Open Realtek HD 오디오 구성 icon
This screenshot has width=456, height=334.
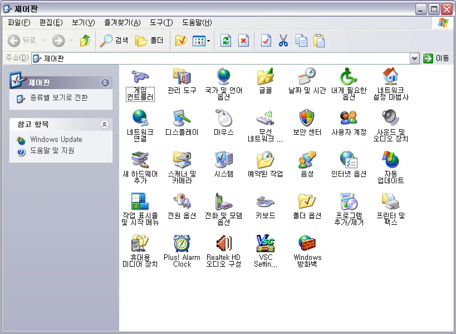[224, 243]
